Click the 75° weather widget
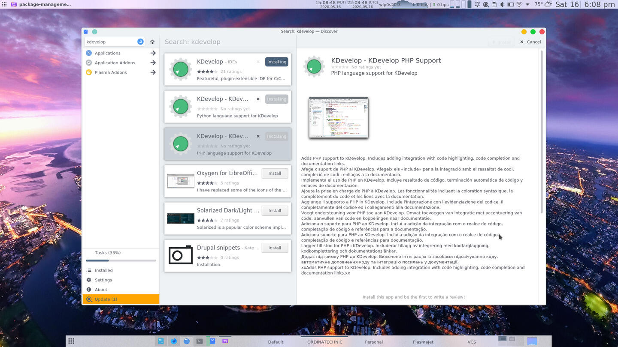 click(x=544, y=4)
